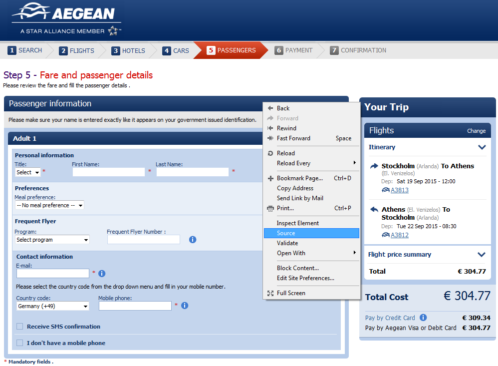498x366 pixels.
Task: Select Source from the context menu
Action: click(286, 233)
